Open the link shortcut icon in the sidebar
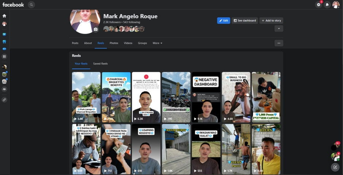 [x=4, y=100]
